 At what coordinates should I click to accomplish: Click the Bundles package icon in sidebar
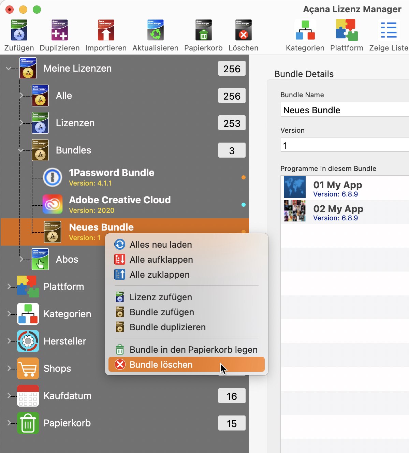[x=40, y=150]
